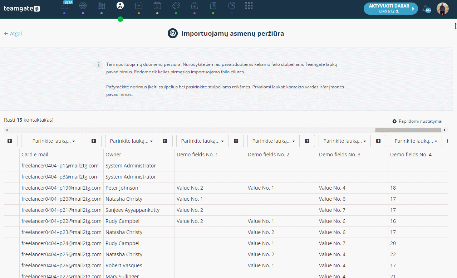
Task: Click the right arrow of the horizontal scrollbar
Action: (445, 130)
